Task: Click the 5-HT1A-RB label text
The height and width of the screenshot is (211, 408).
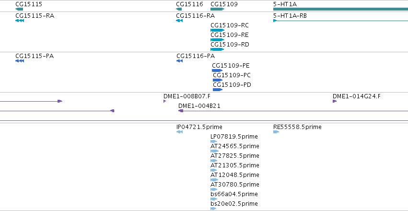Action: coord(290,16)
